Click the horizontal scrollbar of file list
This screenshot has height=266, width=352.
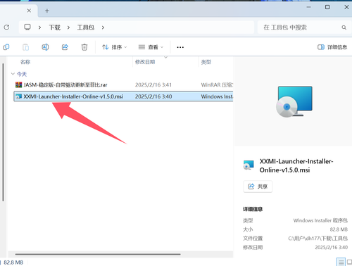point(98,254)
